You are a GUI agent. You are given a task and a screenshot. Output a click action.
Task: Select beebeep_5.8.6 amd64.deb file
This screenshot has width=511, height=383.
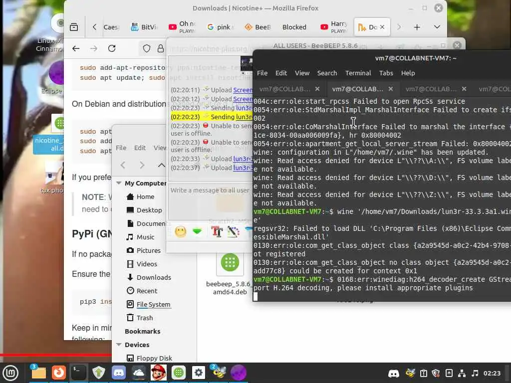tap(230, 274)
